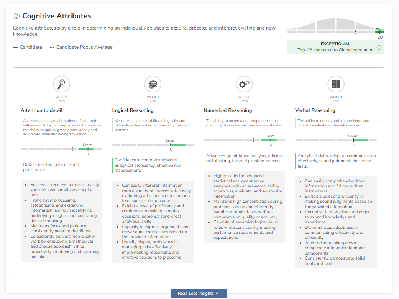Screen dimensions: 399x299
Task: Click the Attention to detail score bar
Action: pos(61,149)
